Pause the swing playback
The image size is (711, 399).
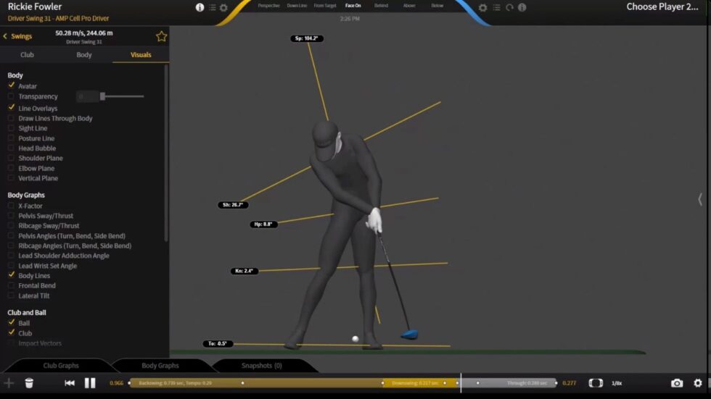(x=90, y=383)
